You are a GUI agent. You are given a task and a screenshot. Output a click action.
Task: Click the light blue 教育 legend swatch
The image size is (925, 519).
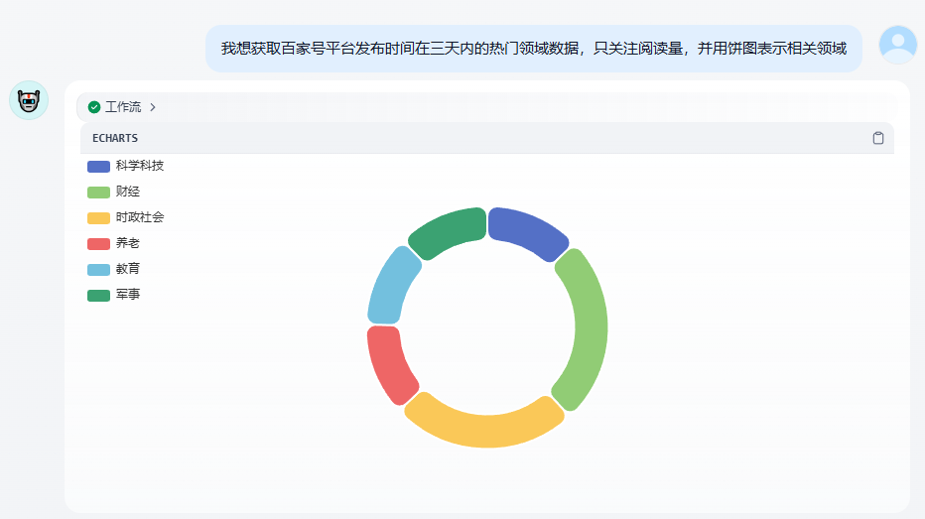(x=98, y=269)
